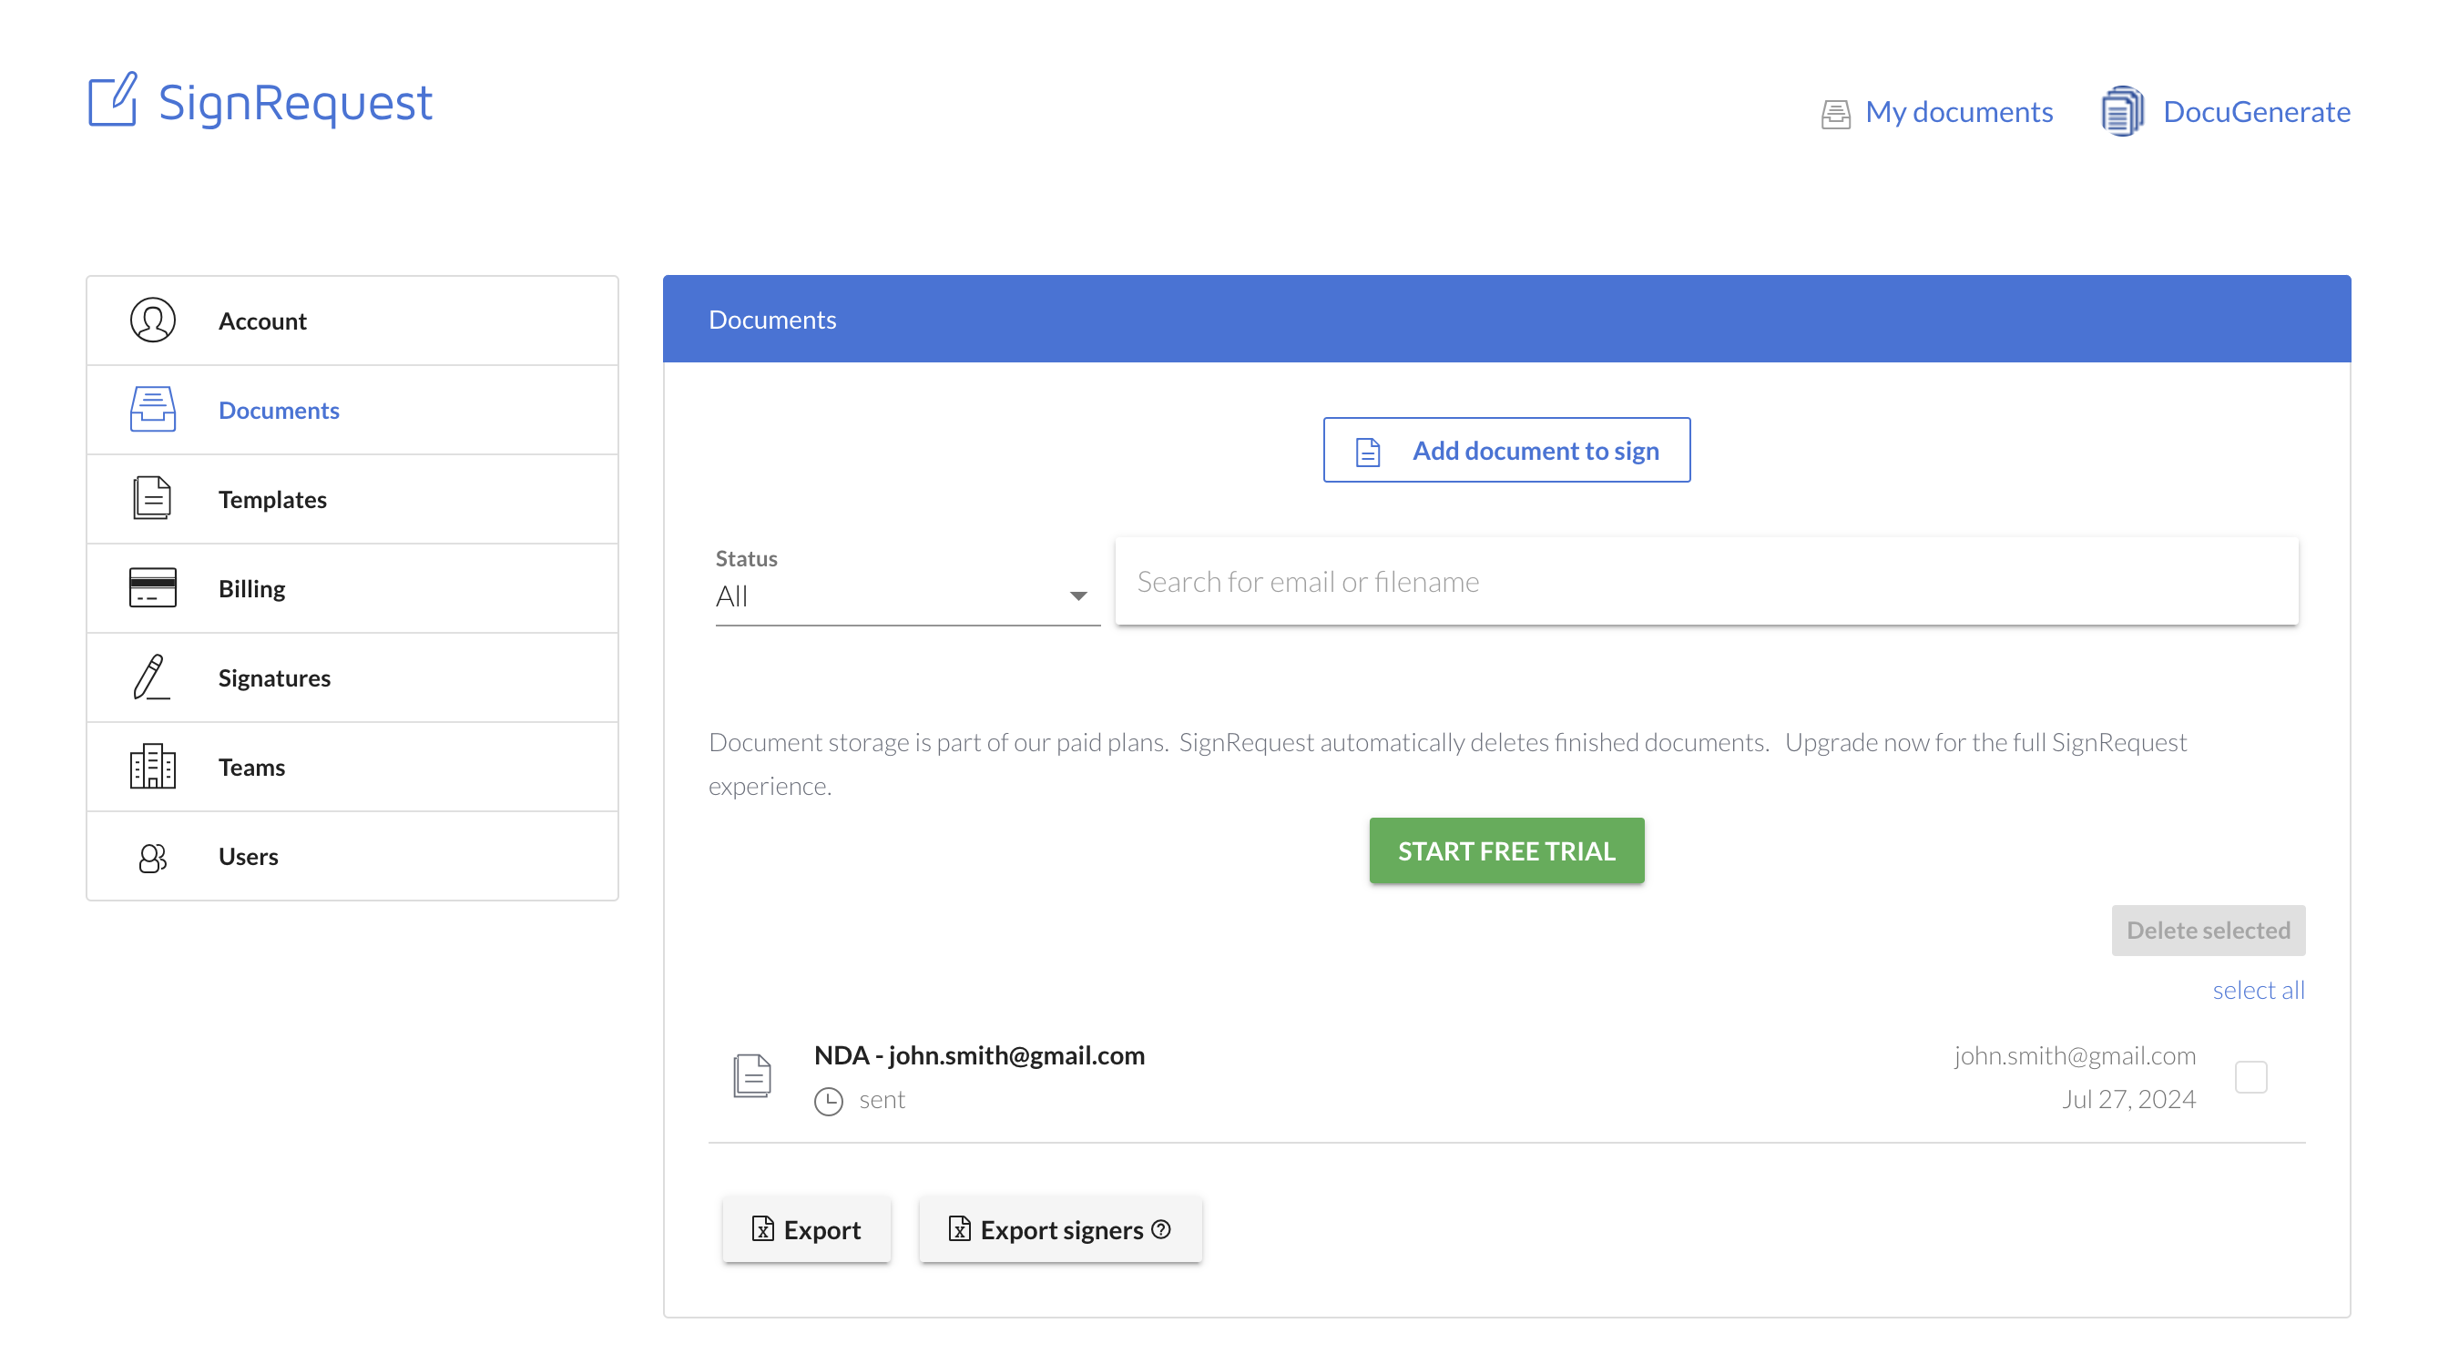Open the Documents menu section
2459x1364 pixels.
(352, 408)
